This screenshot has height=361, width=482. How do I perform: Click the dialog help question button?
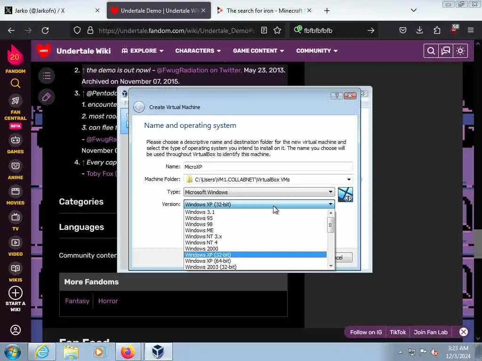tap(337, 96)
